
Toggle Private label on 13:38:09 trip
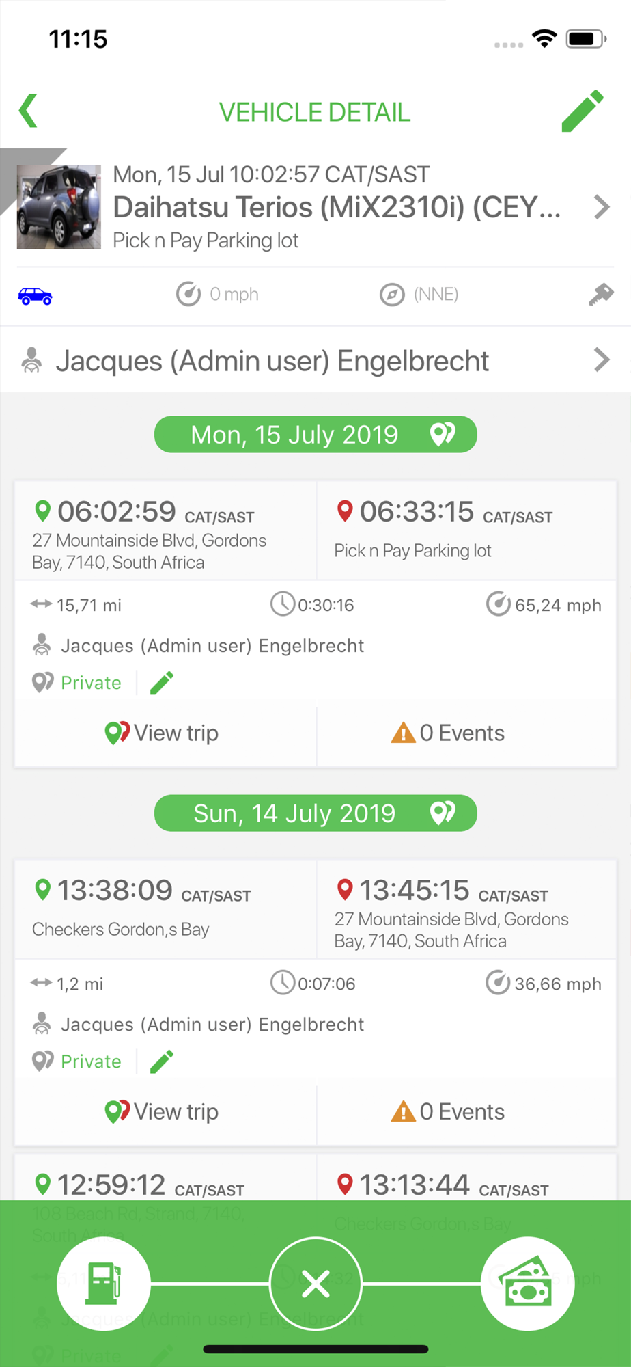tap(91, 1061)
